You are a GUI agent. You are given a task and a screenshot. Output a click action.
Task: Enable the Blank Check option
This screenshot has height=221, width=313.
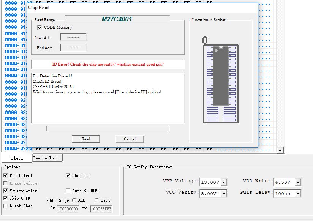click(x=6, y=206)
